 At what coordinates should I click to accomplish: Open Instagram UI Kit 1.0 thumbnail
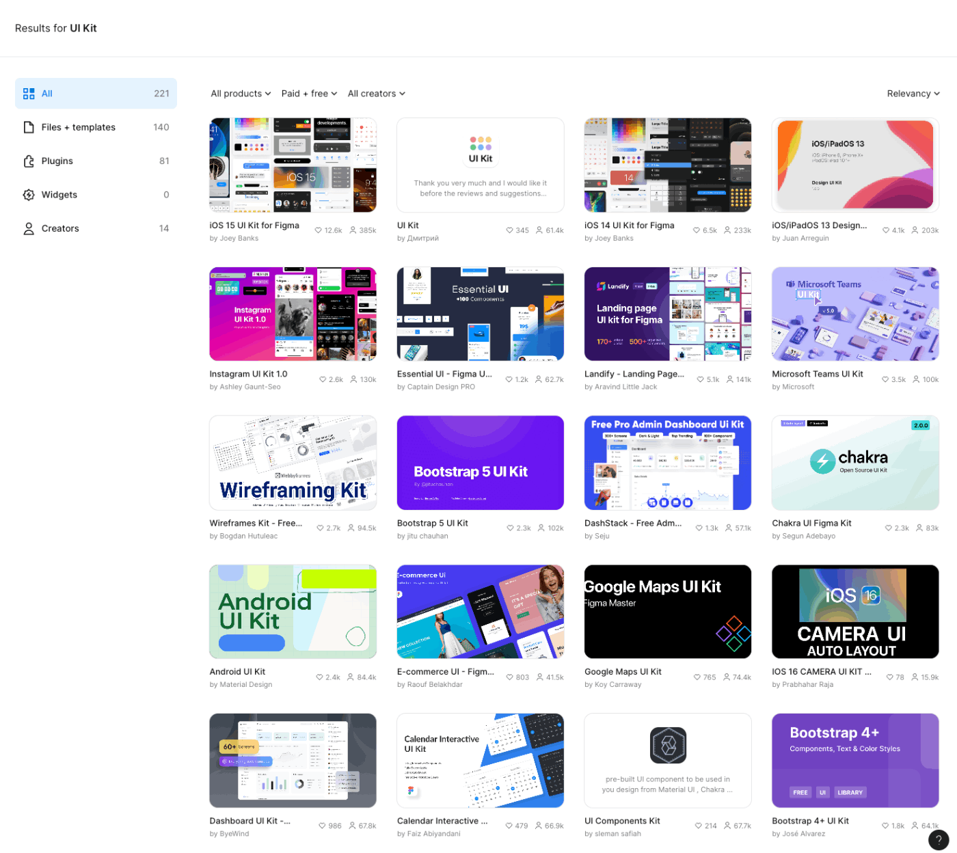point(293,314)
